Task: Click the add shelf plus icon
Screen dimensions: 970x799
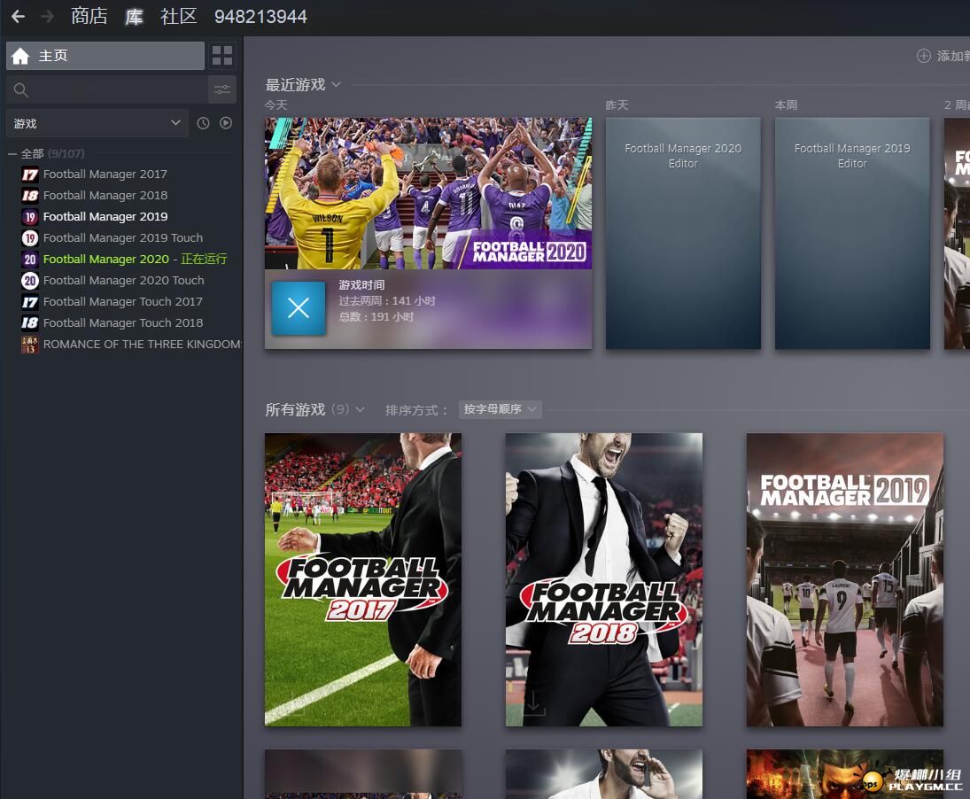Action: coord(924,56)
